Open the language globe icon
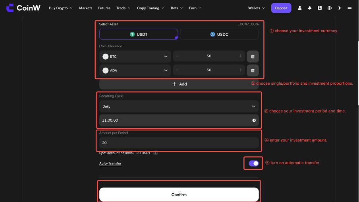Viewport: 359px width, 202px height. tap(330, 8)
